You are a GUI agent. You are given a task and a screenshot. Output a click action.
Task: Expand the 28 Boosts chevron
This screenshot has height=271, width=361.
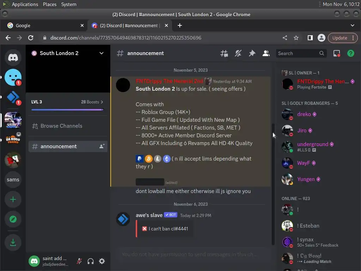pyautogui.click(x=102, y=102)
